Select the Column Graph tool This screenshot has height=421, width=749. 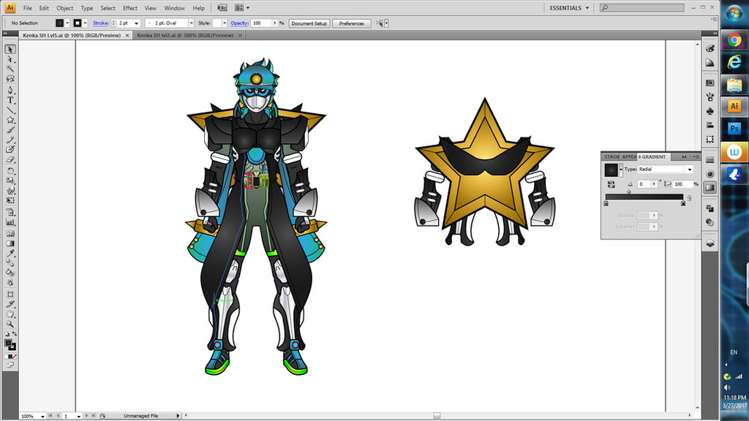click(x=10, y=222)
